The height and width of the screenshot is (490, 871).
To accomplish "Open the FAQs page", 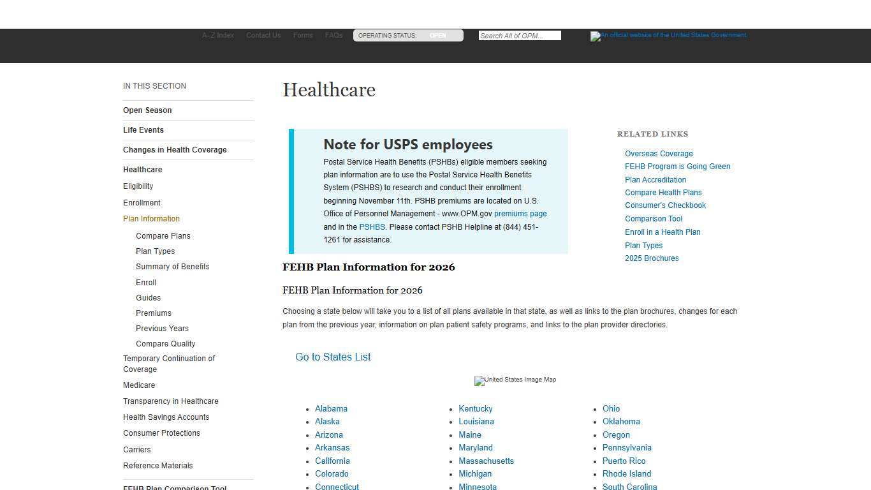I will point(333,35).
